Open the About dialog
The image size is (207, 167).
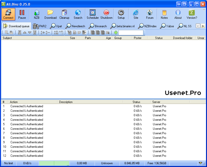[x=178, y=14]
